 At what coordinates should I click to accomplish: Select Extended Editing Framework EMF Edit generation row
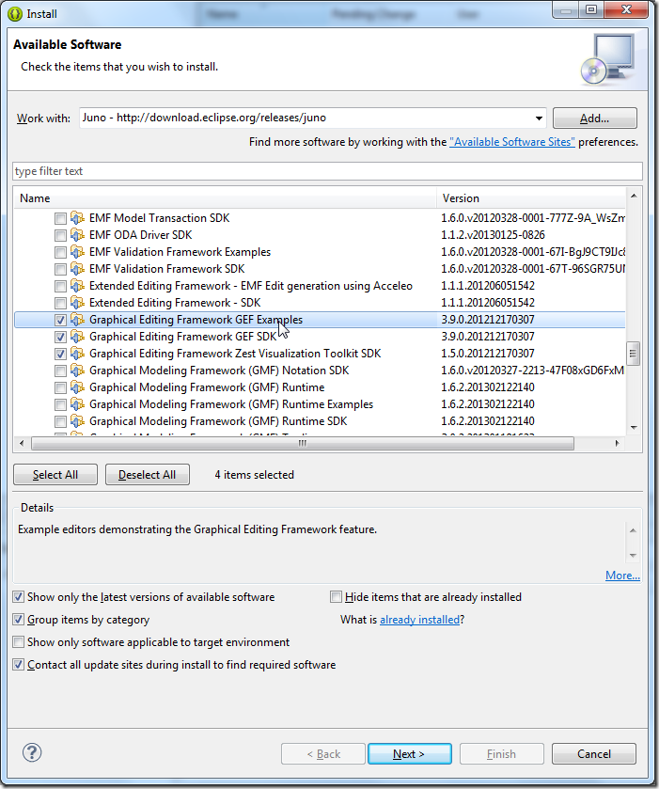[x=320, y=286]
